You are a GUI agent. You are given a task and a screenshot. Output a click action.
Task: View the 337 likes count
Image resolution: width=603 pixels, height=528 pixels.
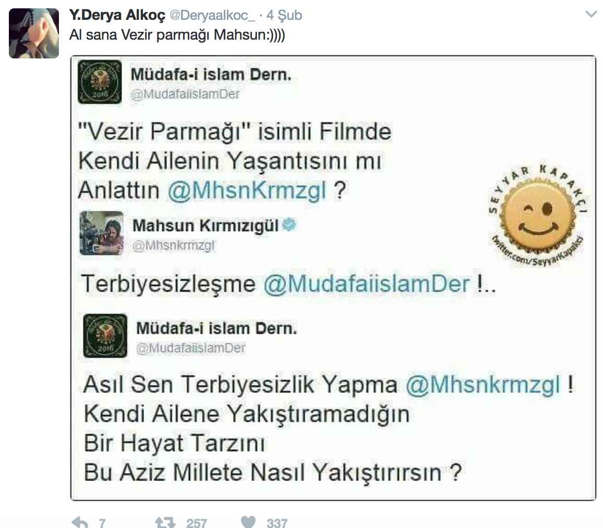[277, 523]
